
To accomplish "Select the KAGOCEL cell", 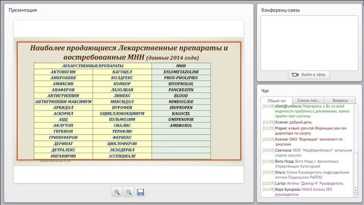I will point(181,114).
